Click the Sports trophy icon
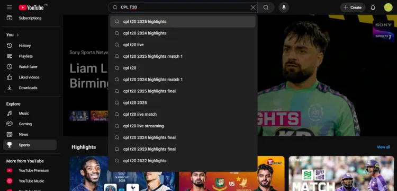This screenshot has height=191, width=397. pyautogui.click(x=10, y=145)
